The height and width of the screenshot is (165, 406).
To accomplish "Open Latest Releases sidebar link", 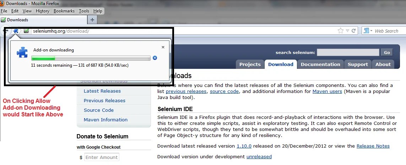I will (102, 91).
